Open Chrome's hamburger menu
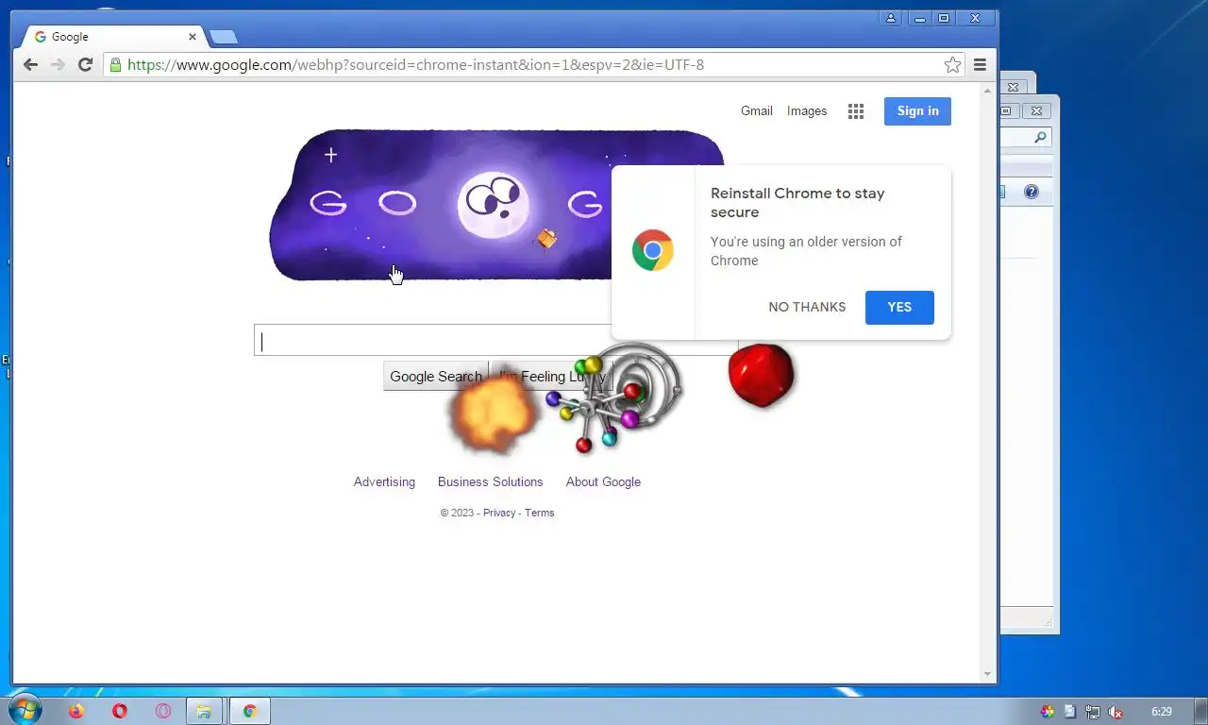The image size is (1208, 725). click(x=980, y=64)
